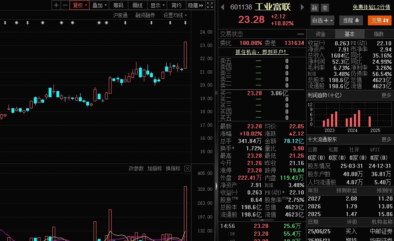Viewport: 394px width, 241px height.
Task: Click 委差 value 131634
Action: pos(294,43)
